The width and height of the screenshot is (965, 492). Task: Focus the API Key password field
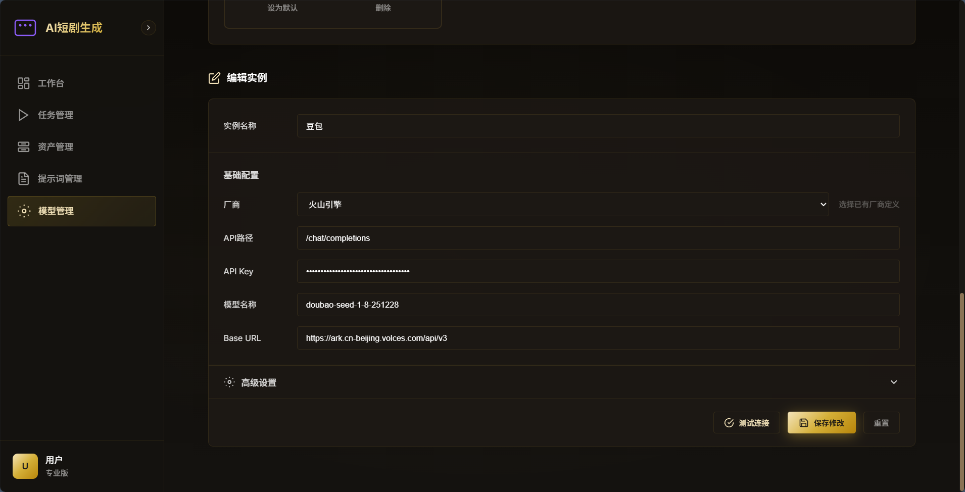pyautogui.click(x=598, y=271)
